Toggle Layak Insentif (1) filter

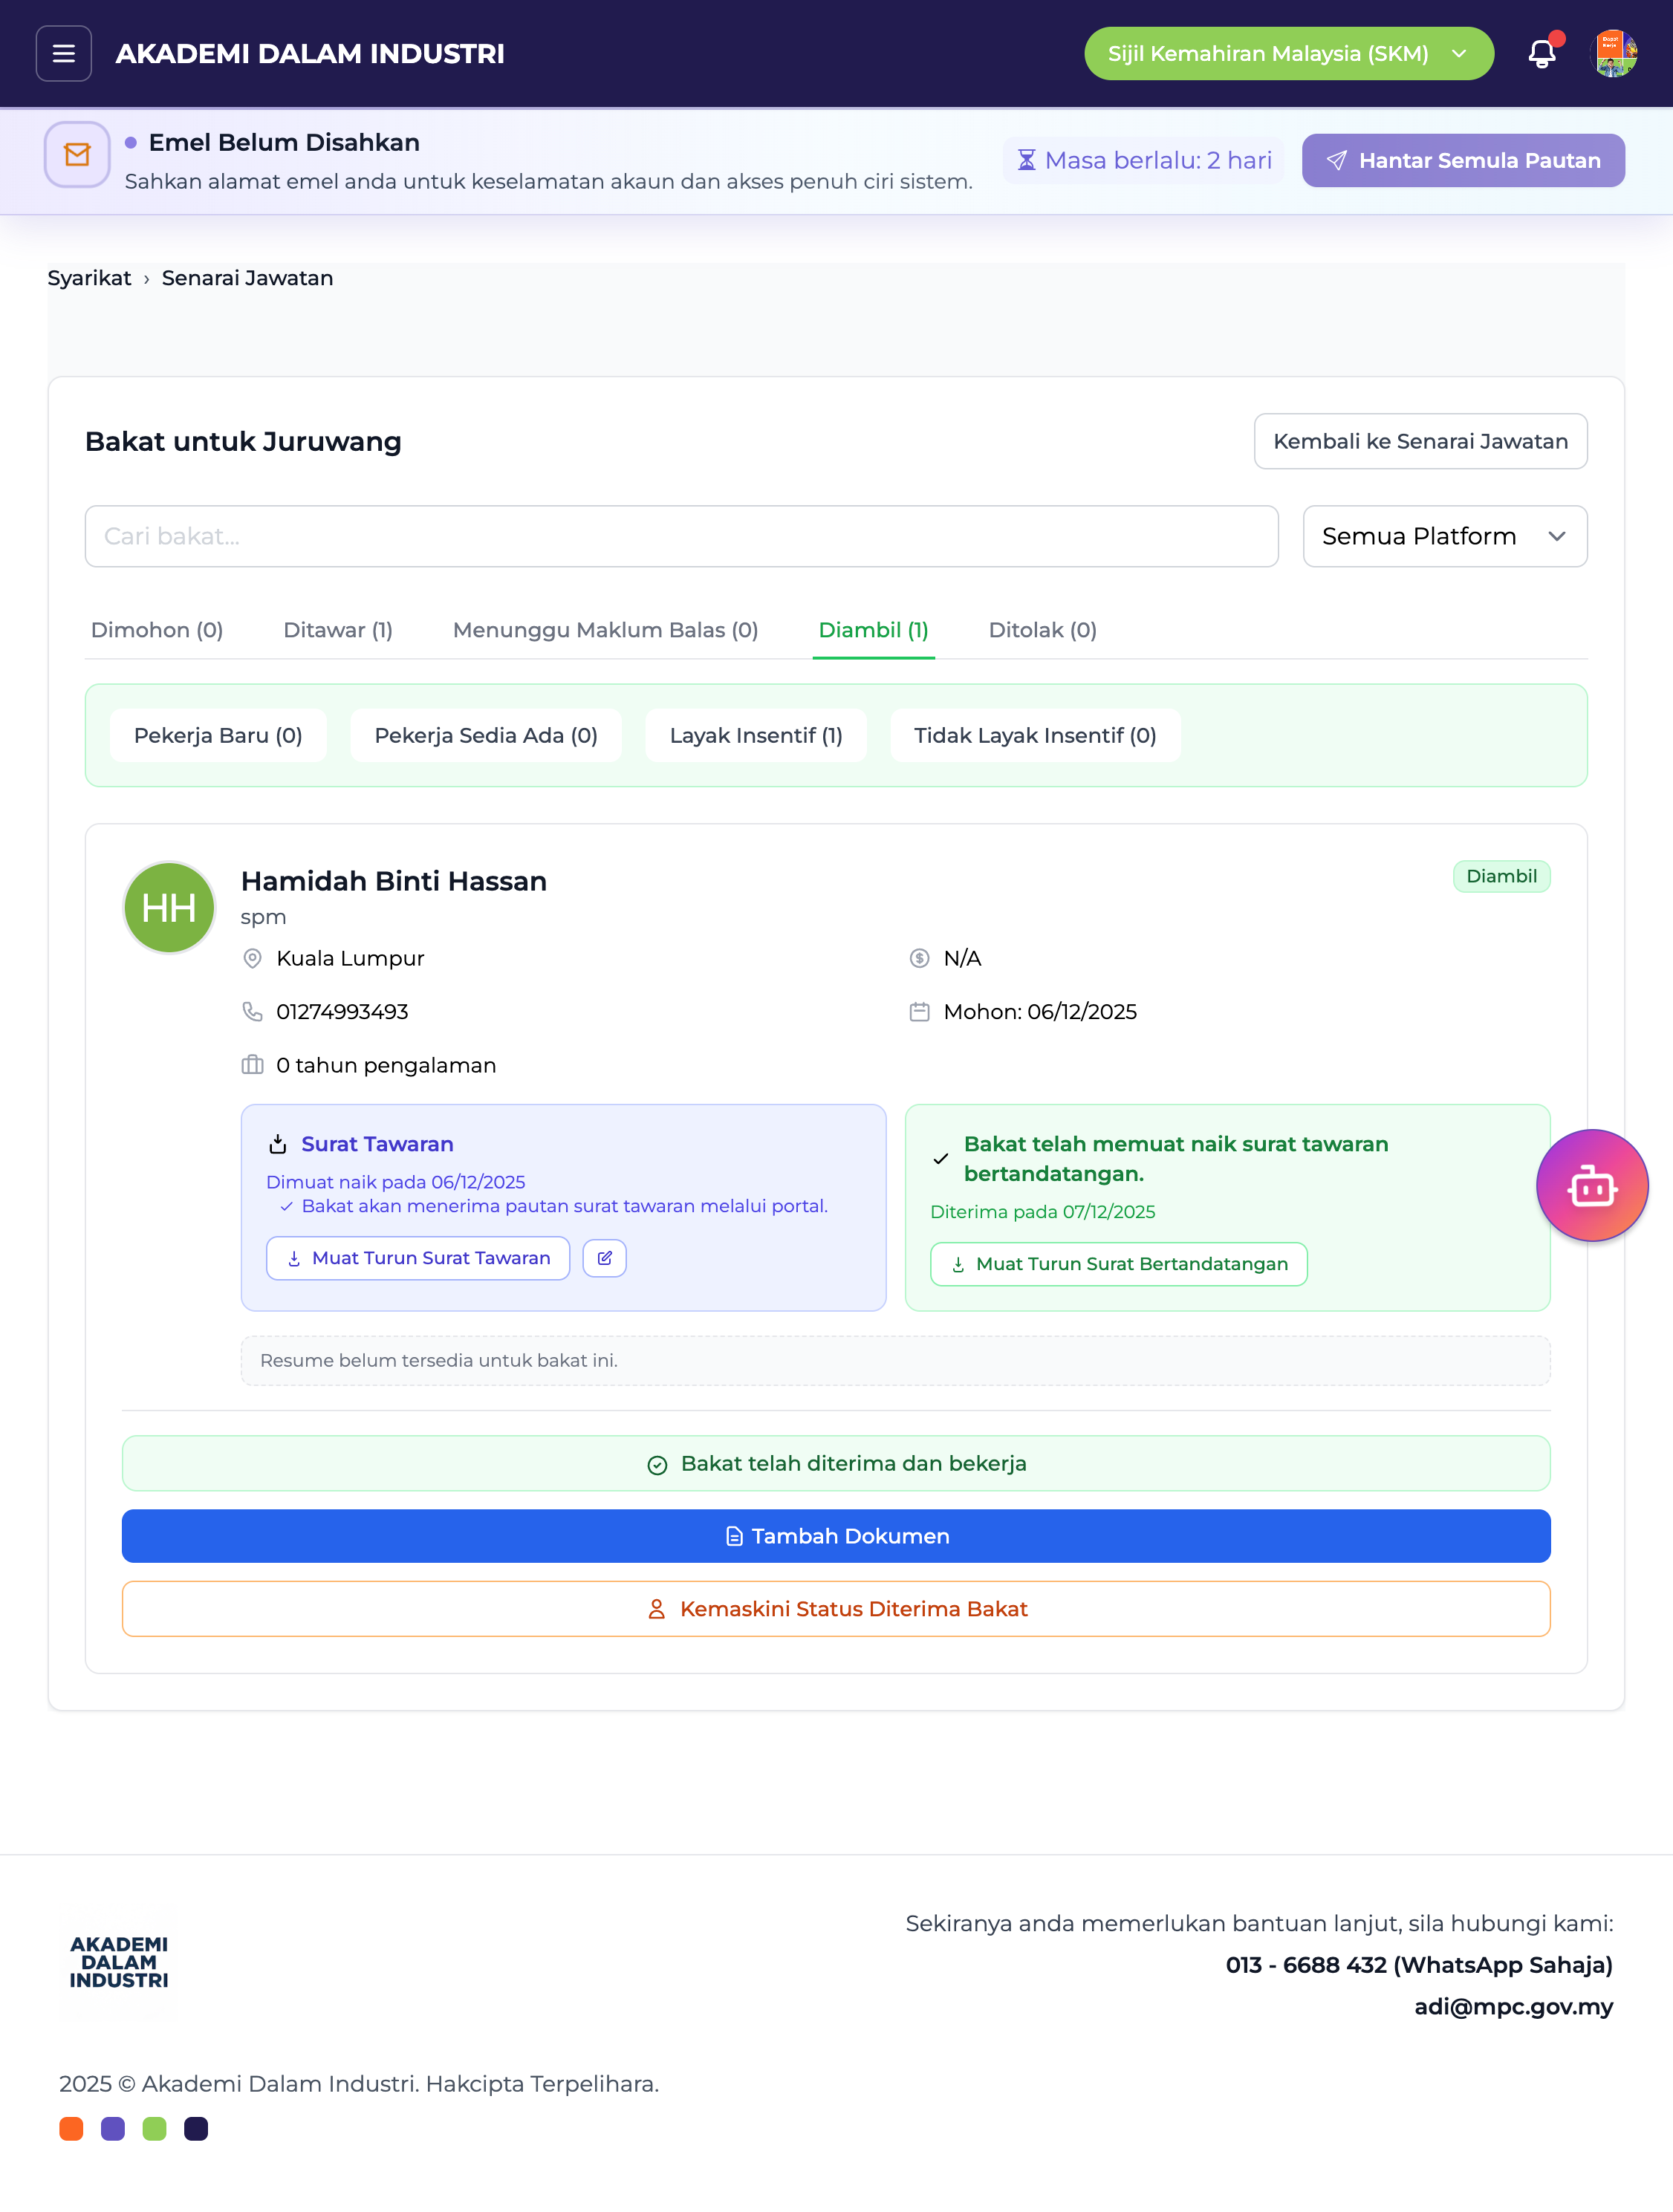[756, 736]
